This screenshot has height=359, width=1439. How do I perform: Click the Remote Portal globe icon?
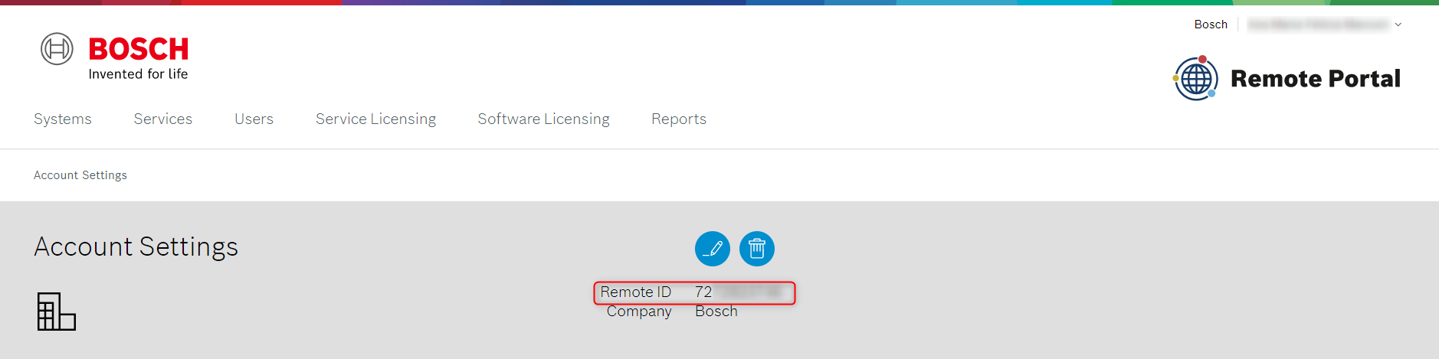click(x=1196, y=78)
